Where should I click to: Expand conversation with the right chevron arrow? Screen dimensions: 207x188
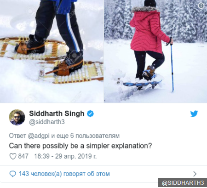click(195, 174)
